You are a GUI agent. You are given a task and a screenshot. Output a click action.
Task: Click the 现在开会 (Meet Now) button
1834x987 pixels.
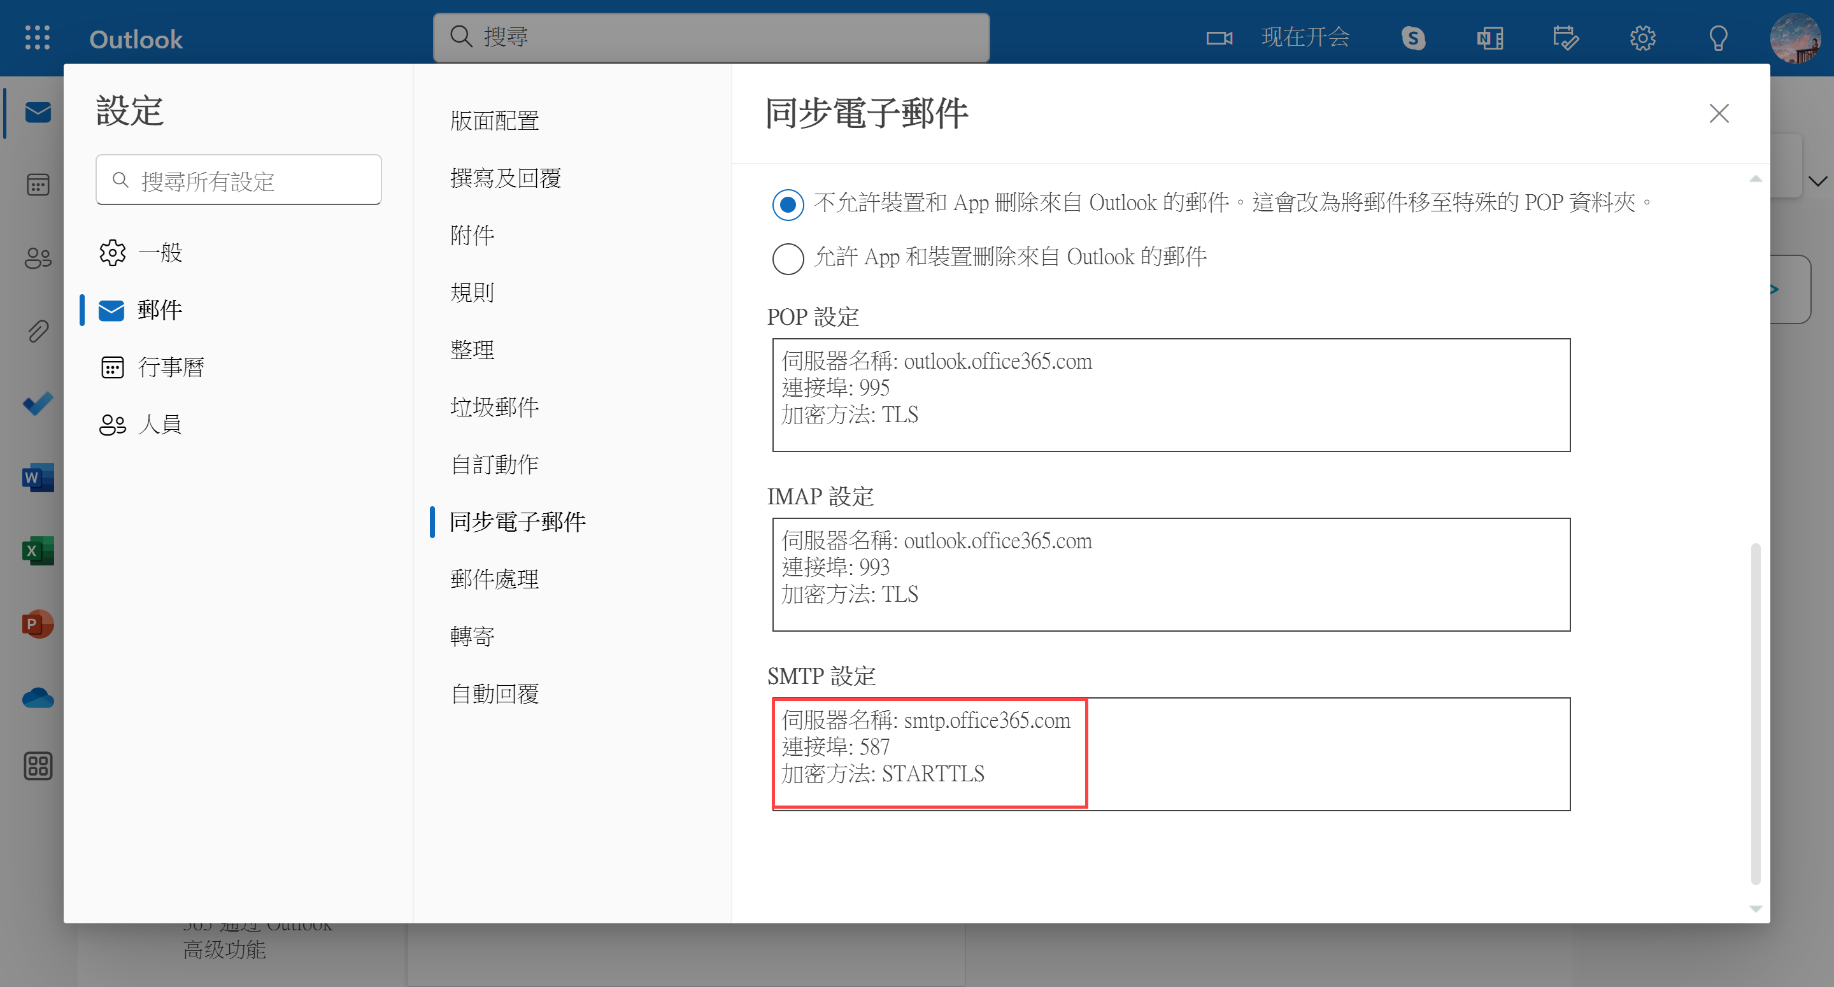click(x=1305, y=37)
